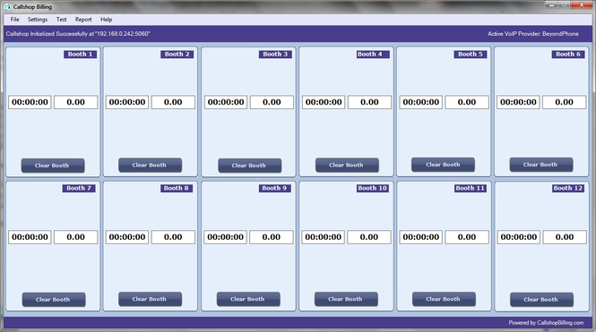Click Booth 12 cost amount field
This screenshot has width=596, height=332.
tap(565, 237)
